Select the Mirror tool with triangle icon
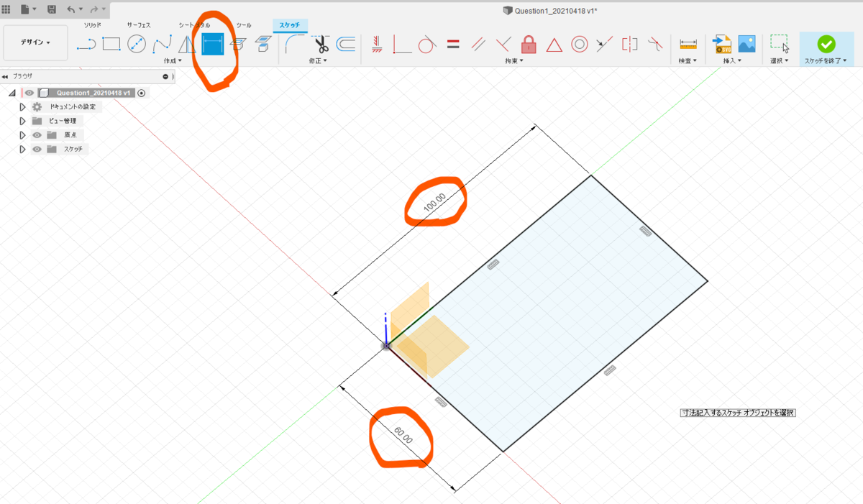Image resolution: width=863 pixels, height=504 pixels. pyautogui.click(x=187, y=44)
